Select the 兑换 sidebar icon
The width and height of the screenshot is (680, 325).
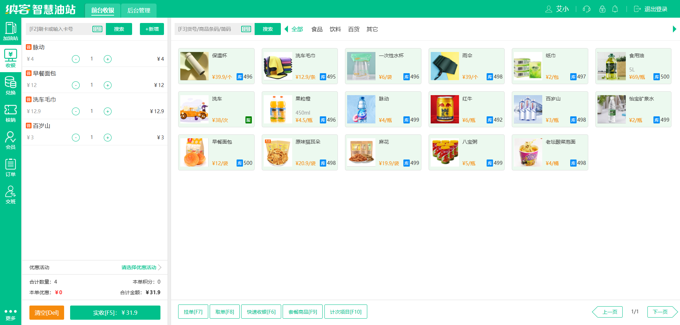[11, 86]
